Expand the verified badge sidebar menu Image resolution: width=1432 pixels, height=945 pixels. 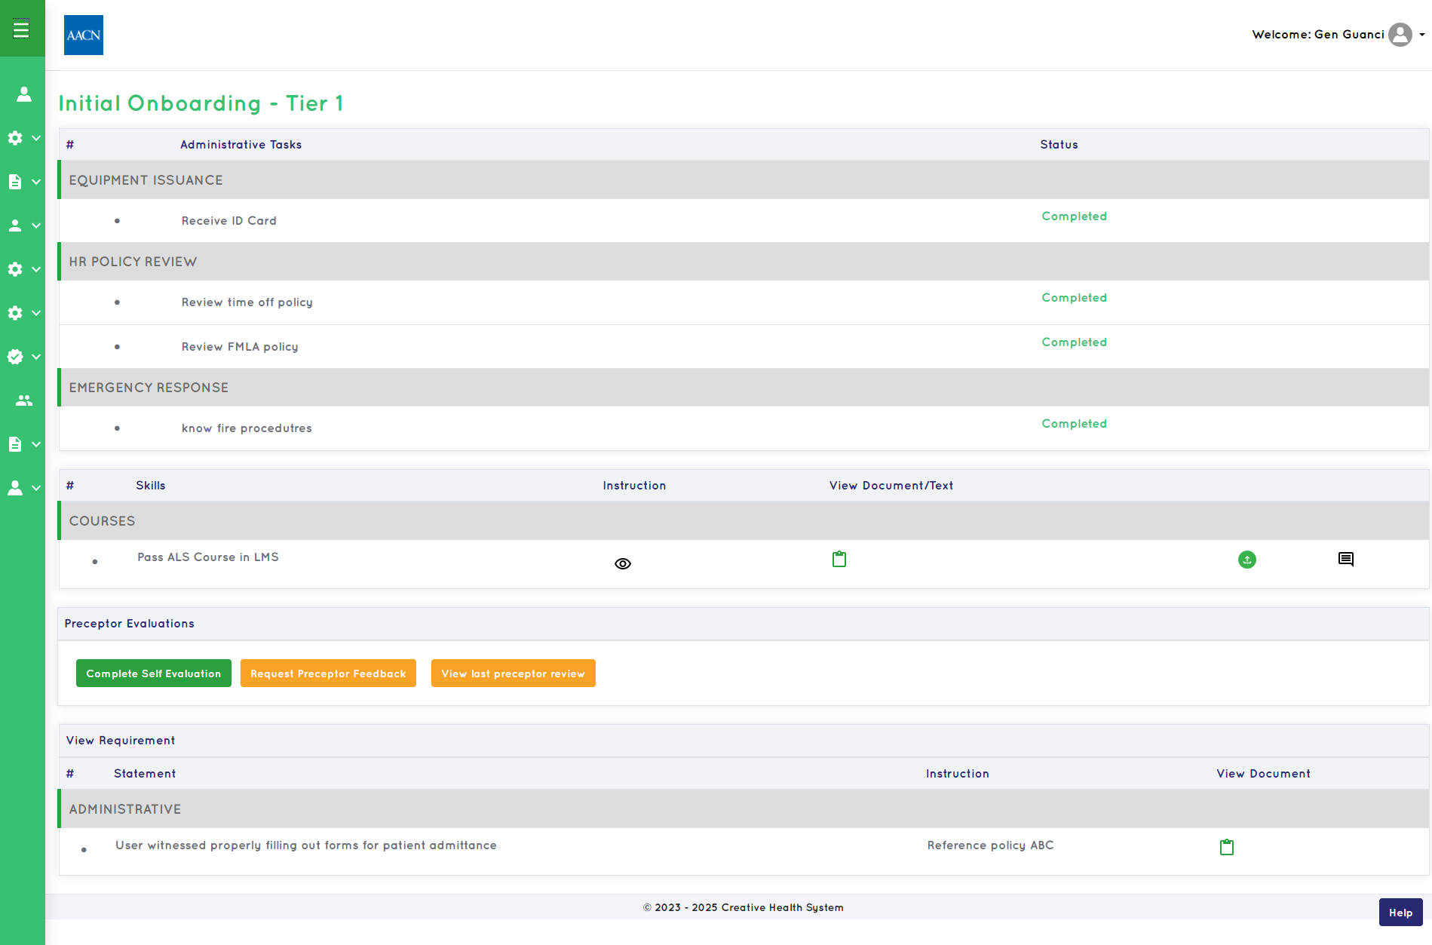(x=23, y=357)
